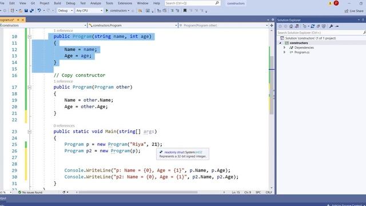366x206 pixels.
Task: Click the Search (Ctrl+Q) box
Action: click(x=192, y=3)
